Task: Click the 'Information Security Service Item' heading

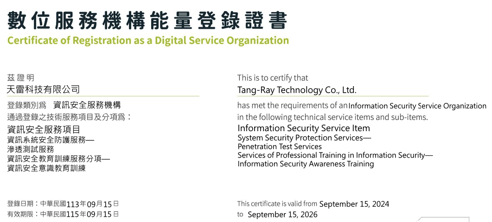Action: point(304,128)
